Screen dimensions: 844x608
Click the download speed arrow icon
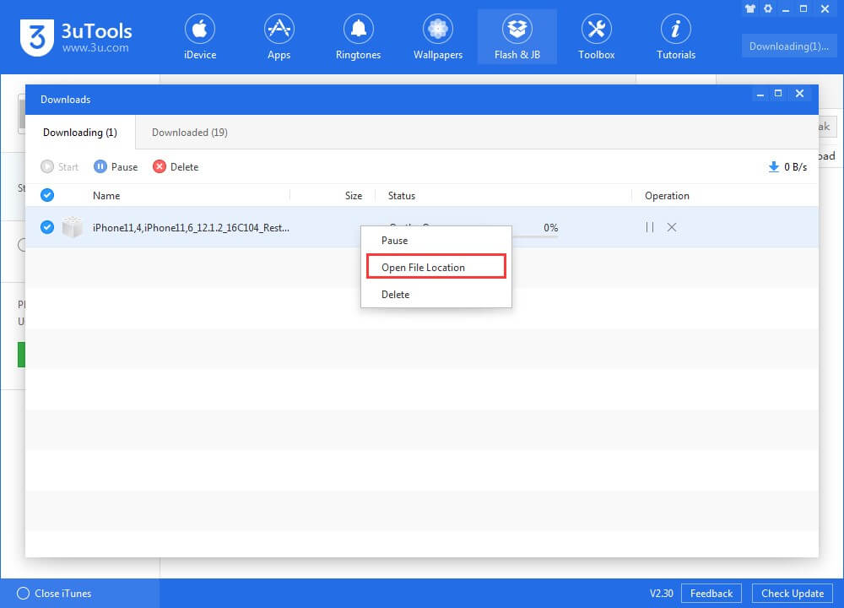pos(773,167)
